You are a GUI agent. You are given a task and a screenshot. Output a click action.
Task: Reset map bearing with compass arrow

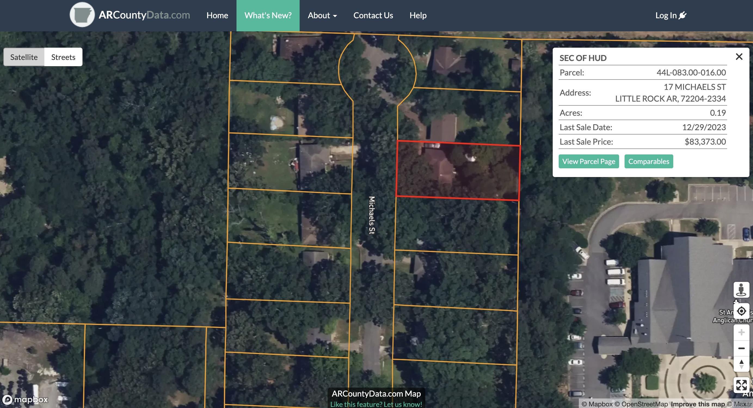tap(741, 364)
